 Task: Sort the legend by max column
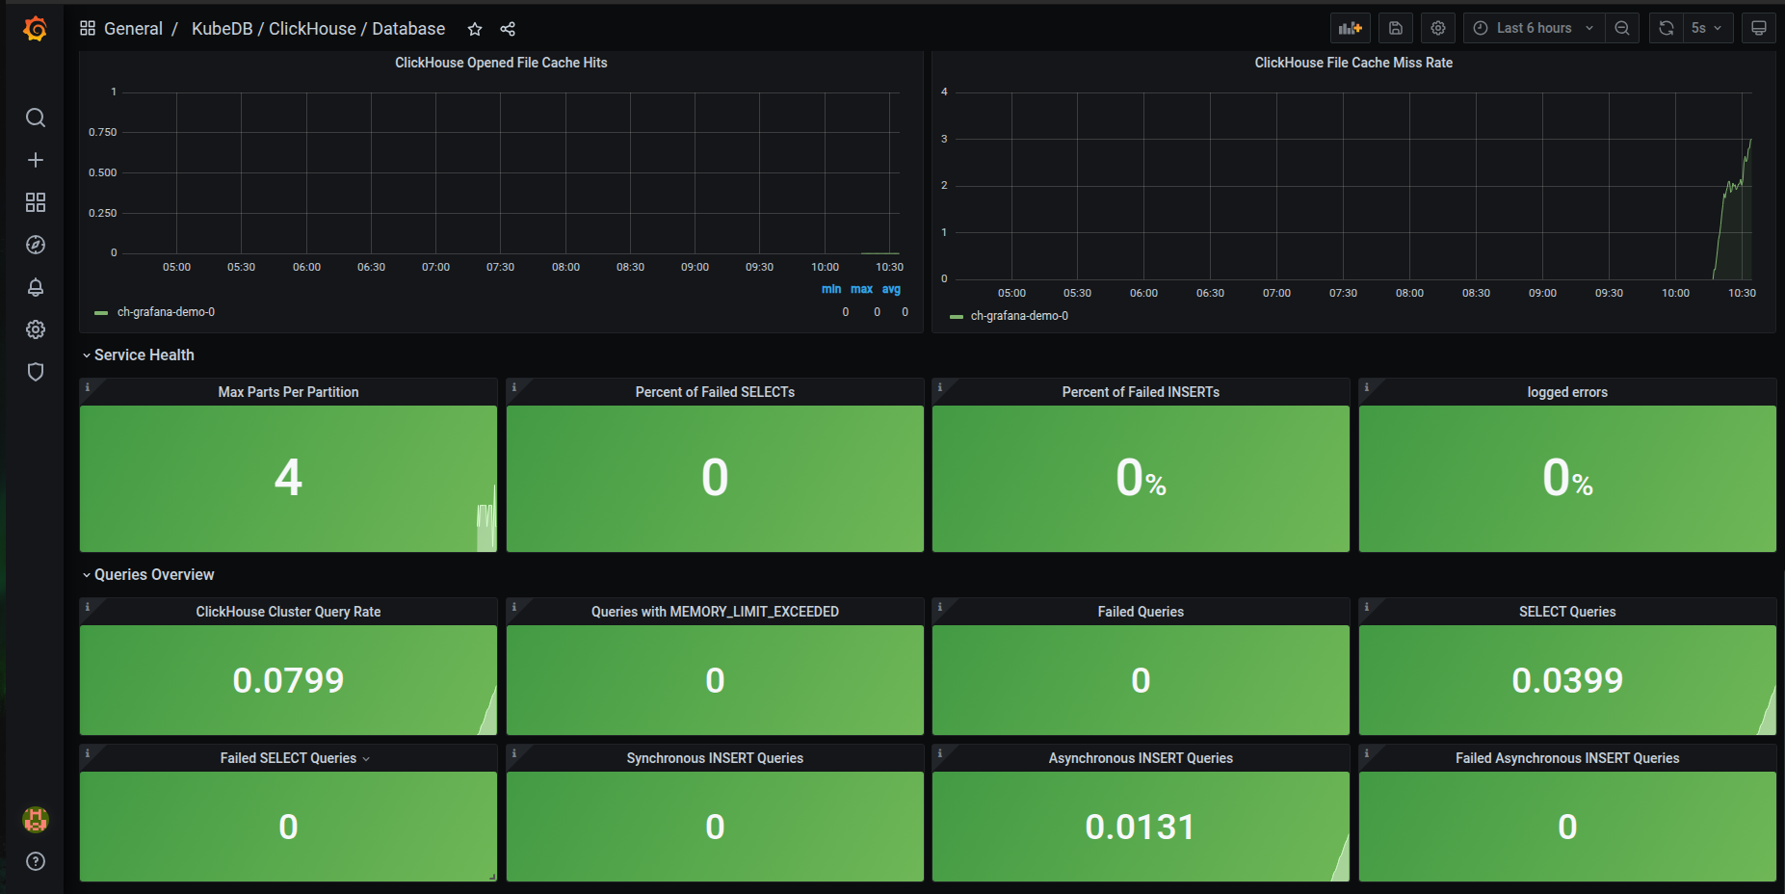[861, 289]
